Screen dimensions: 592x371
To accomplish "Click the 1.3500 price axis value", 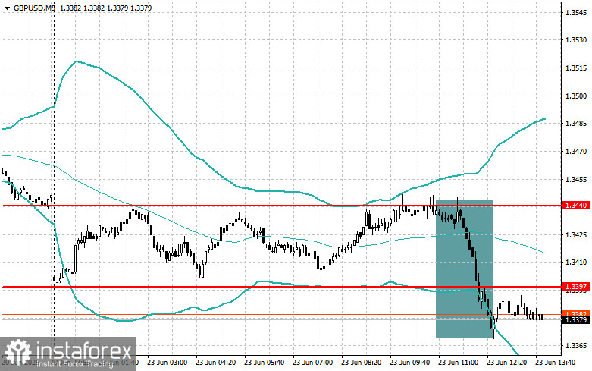I will [576, 96].
